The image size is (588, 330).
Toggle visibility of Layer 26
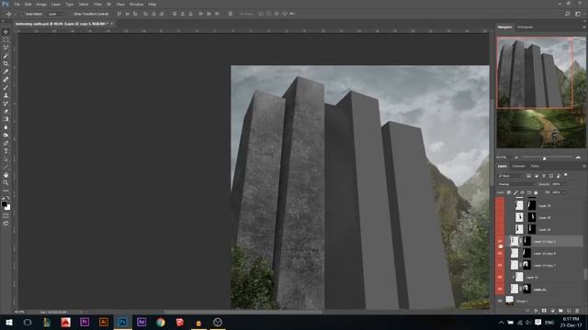click(x=500, y=229)
